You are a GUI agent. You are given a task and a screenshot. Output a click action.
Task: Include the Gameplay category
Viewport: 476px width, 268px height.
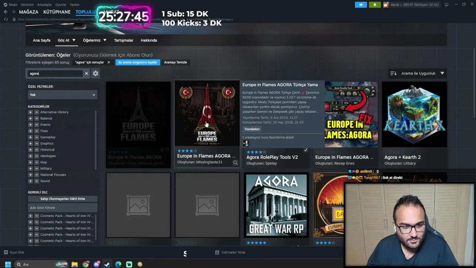pos(30,137)
